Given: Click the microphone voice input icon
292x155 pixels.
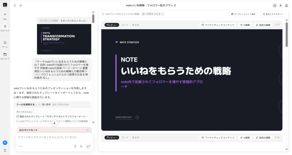Looking at the screenshot, I should click(x=81, y=146).
